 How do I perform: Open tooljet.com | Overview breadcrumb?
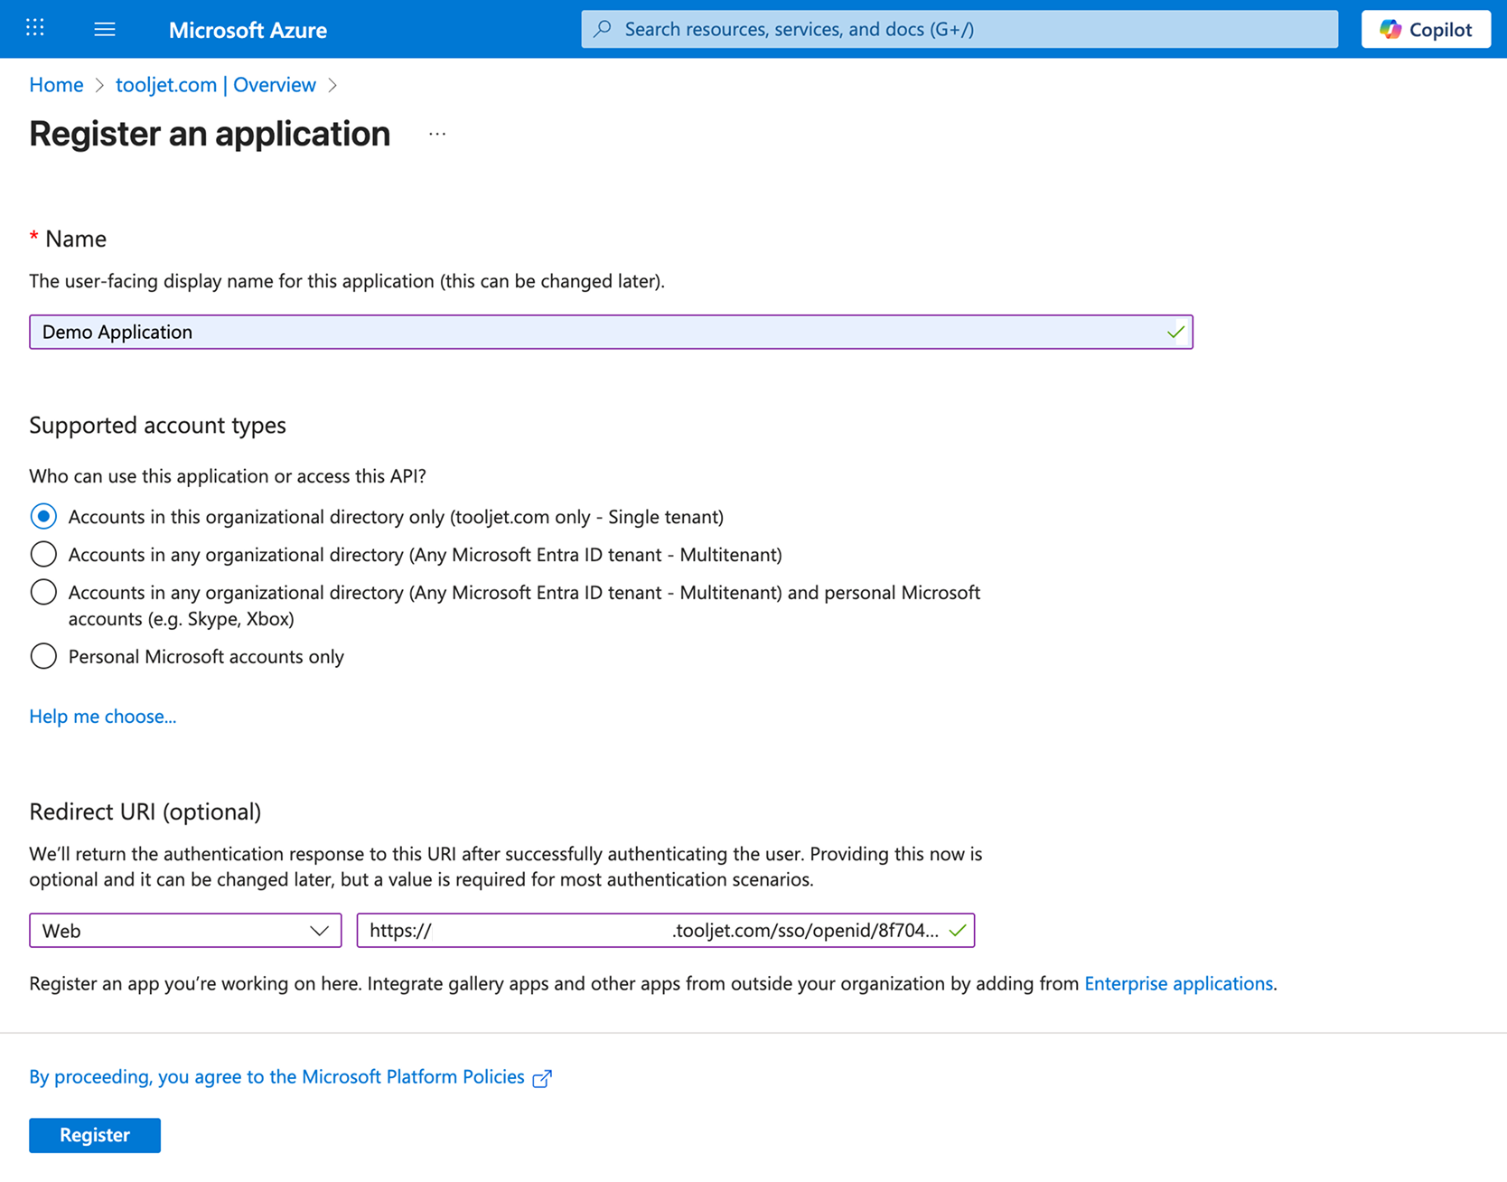(216, 85)
